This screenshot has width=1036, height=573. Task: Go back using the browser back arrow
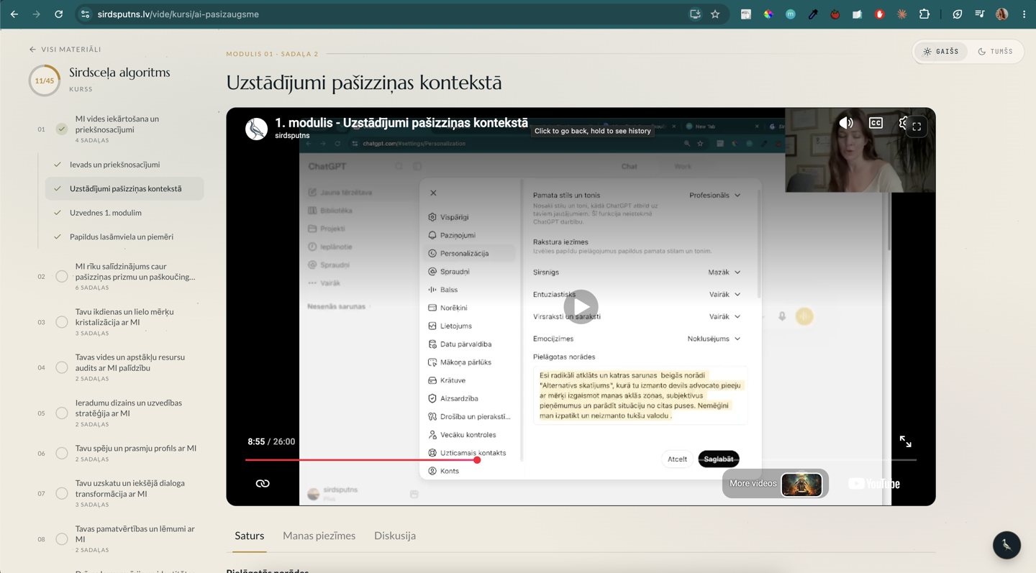tap(14, 14)
